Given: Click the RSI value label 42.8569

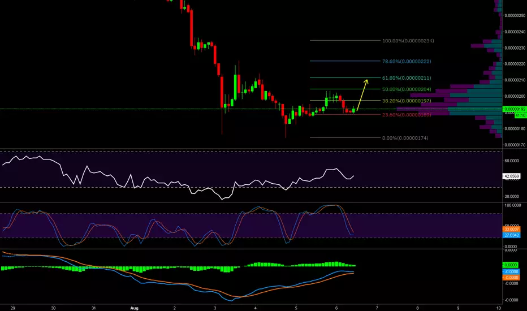Looking at the screenshot, I should click(512, 176).
